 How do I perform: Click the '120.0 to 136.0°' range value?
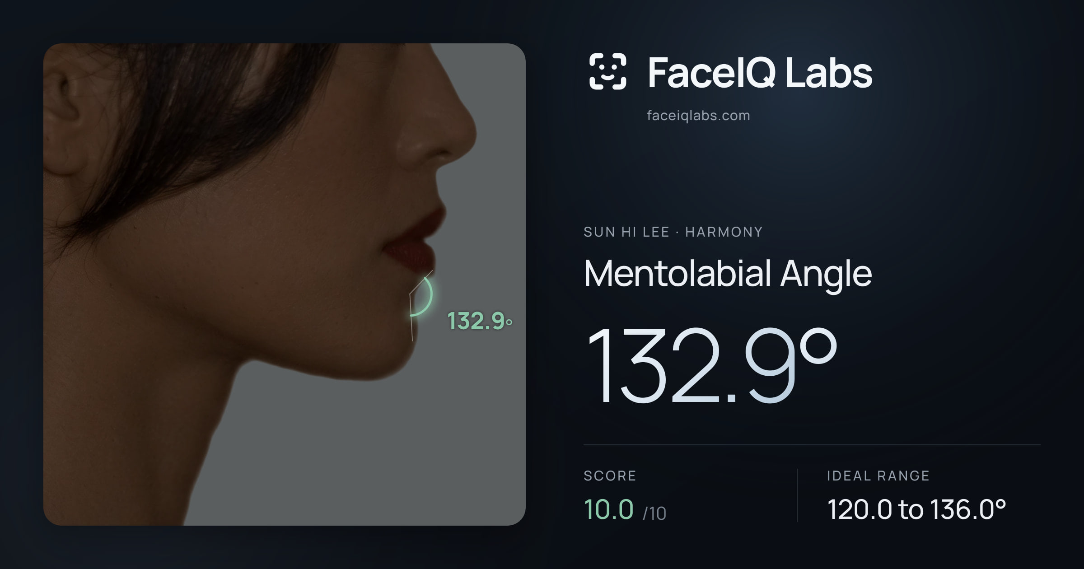tap(916, 509)
